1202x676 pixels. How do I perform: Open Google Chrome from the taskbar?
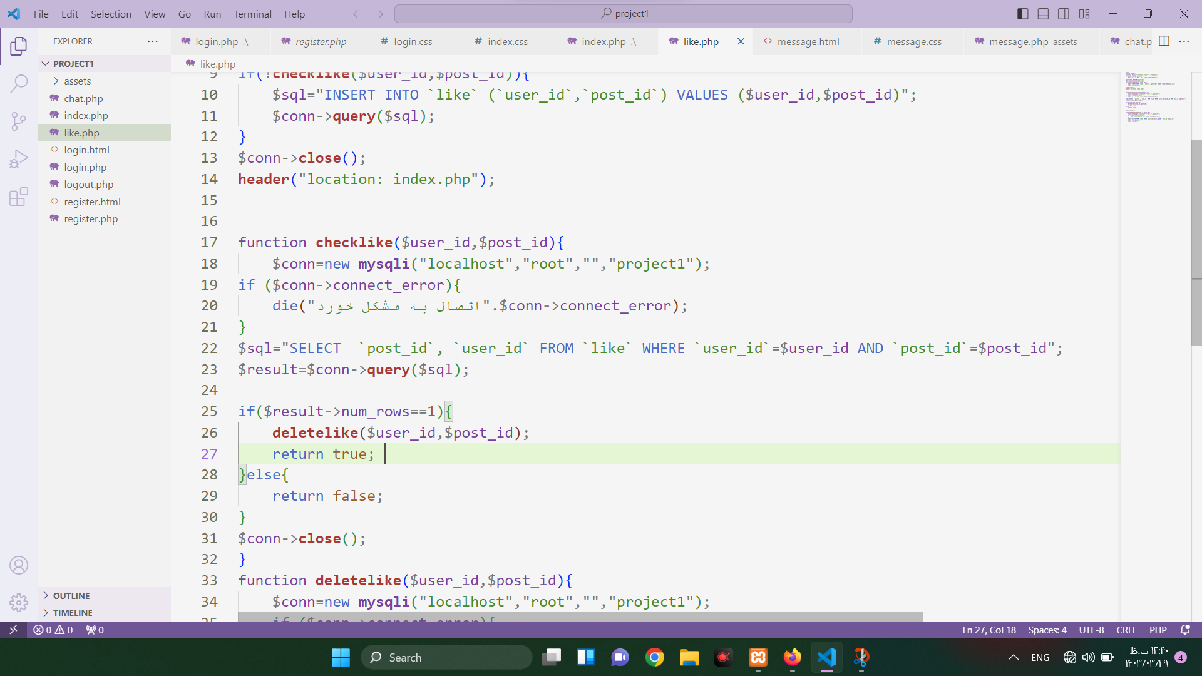coord(655,657)
